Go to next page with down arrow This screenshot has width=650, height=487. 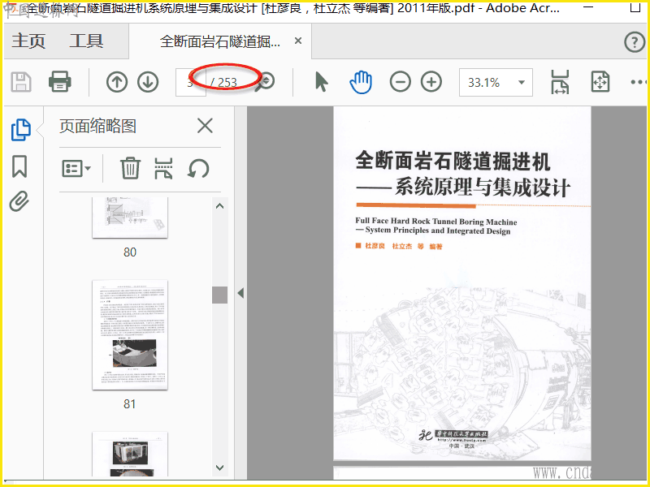click(148, 82)
